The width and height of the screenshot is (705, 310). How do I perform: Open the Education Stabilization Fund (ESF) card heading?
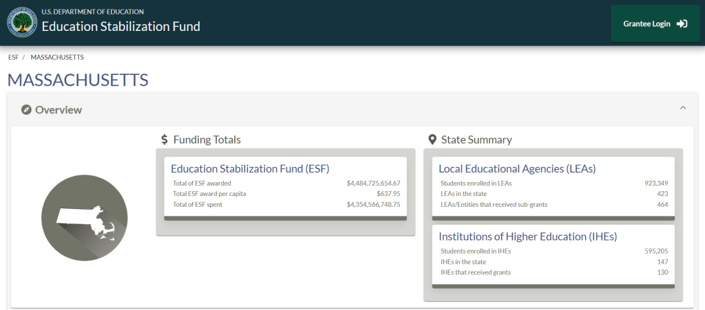250,168
